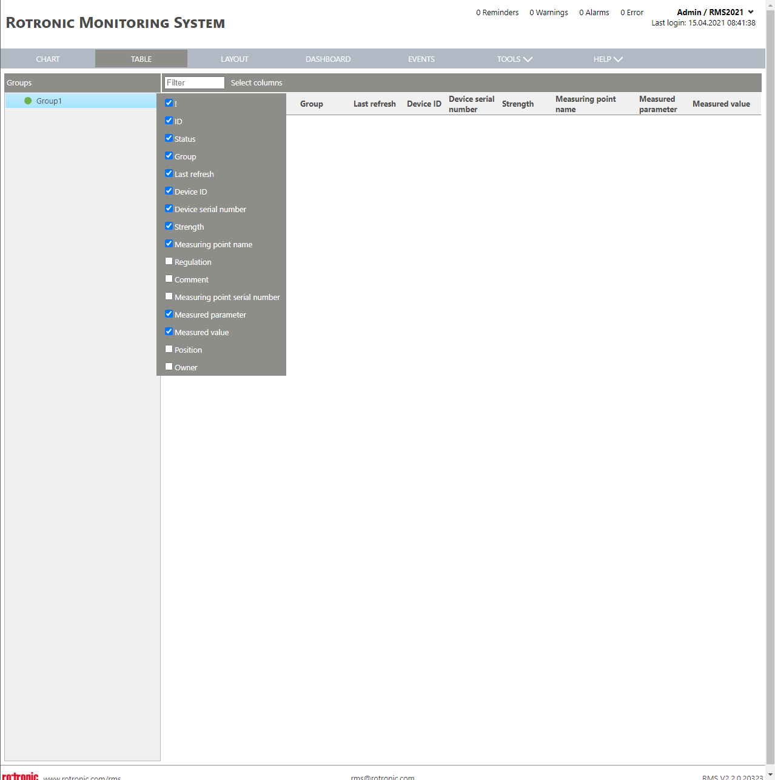Click the page vertical scrollbar
The height and width of the screenshot is (780, 775).
click(x=770, y=388)
